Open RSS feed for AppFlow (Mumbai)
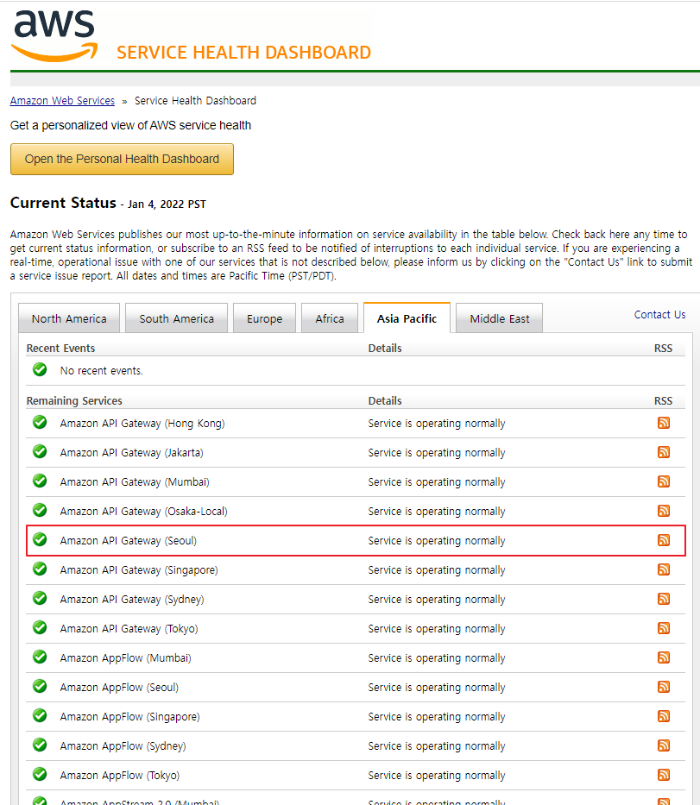Screen dimensions: 700x805 (x=664, y=657)
